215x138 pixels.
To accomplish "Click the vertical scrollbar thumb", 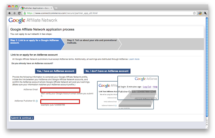I will pyautogui.click(x=207, y=67).
